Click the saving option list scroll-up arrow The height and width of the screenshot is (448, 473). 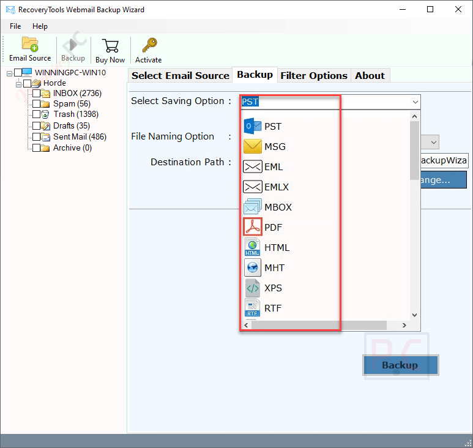pyautogui.click(x=414, y=116)
